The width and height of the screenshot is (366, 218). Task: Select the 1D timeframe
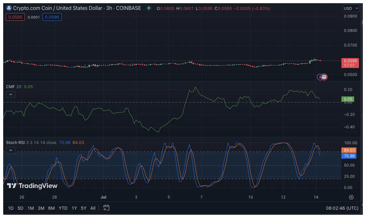click(11, 208)
